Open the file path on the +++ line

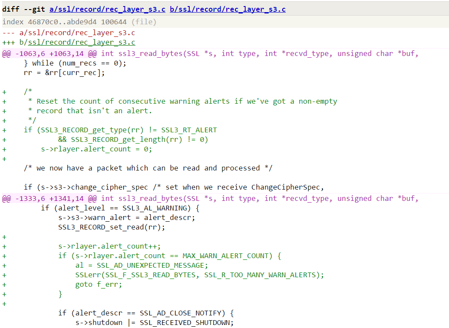(x=82, y=43)
